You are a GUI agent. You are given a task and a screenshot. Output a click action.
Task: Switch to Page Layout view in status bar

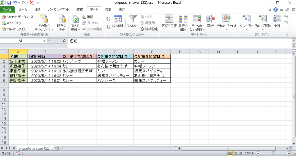point(235,153)
